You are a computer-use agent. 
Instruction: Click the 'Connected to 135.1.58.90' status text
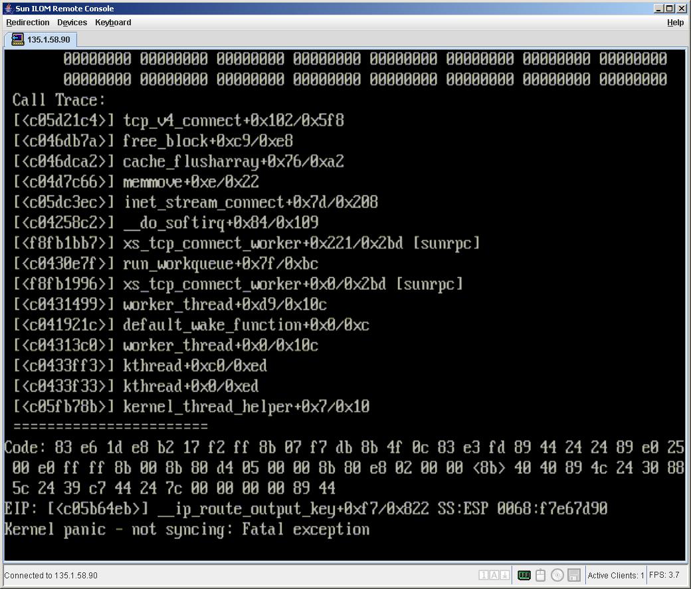[51, 576]
